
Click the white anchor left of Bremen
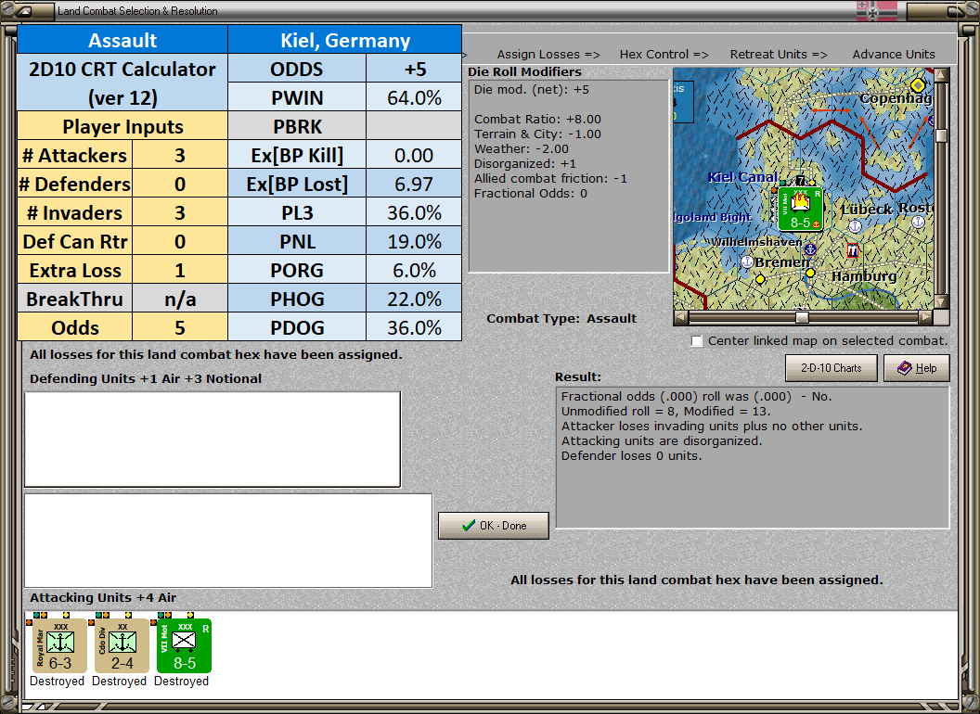[x=747, y=261]
